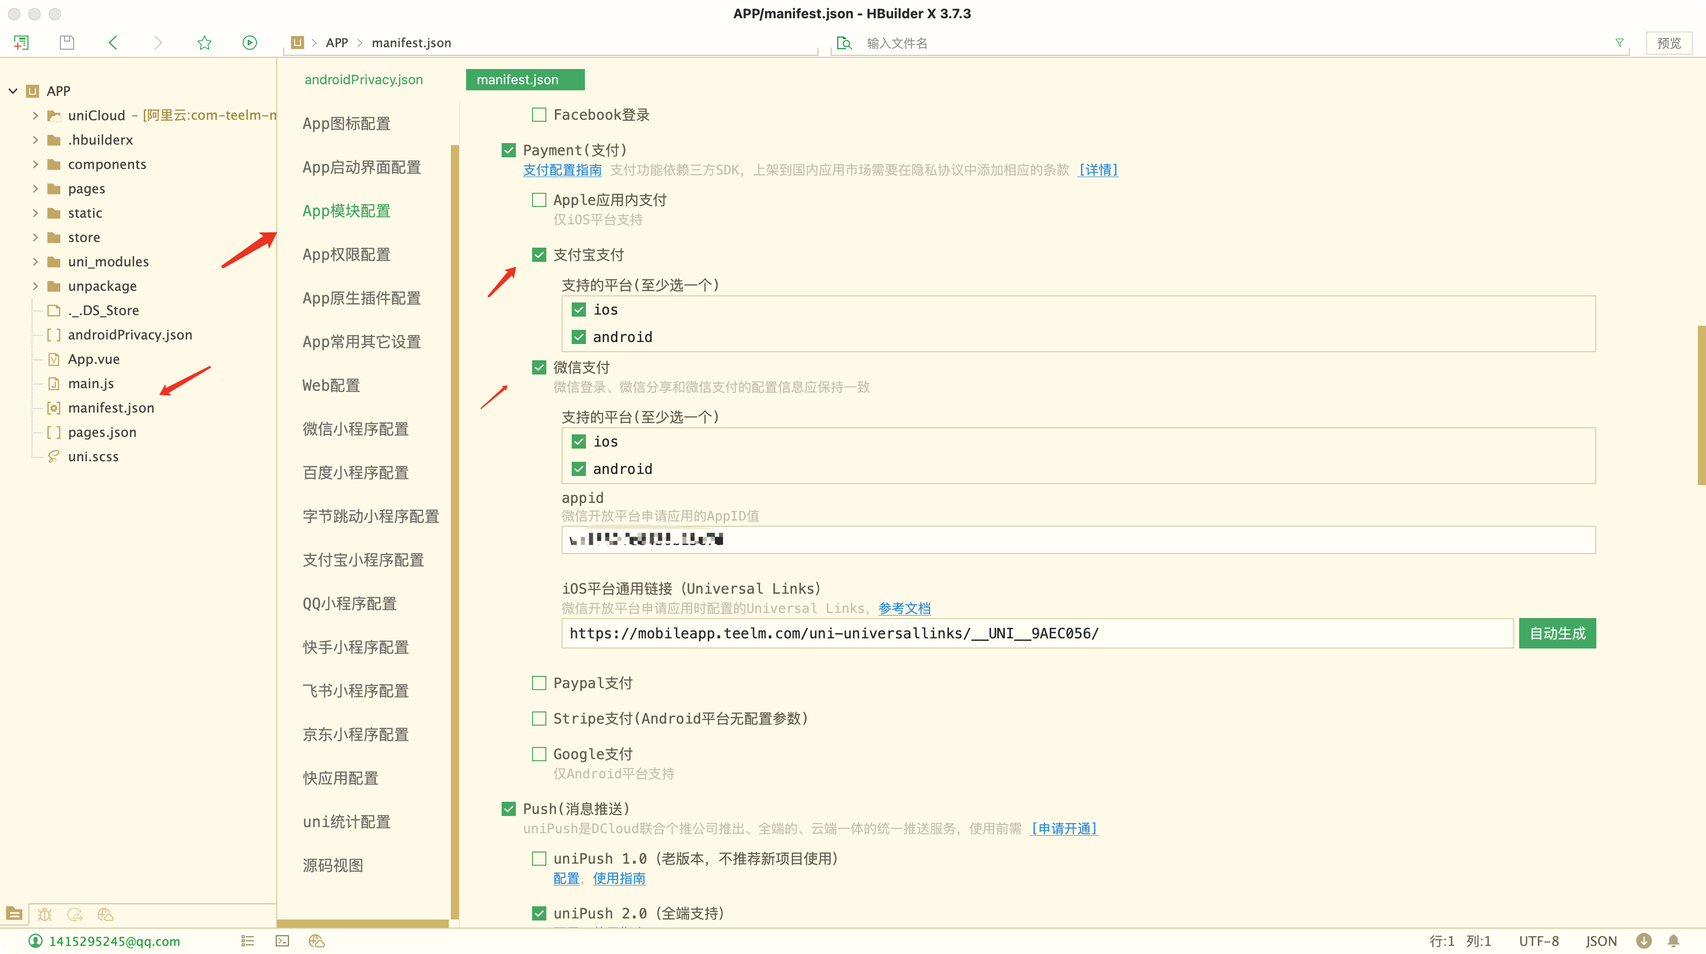Click the Universal Links URL input field
The width and height of the screenshot is (1706, 954).
point(1037,634)
